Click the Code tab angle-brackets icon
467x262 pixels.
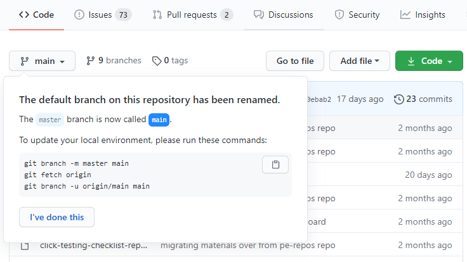pos(24,15)
